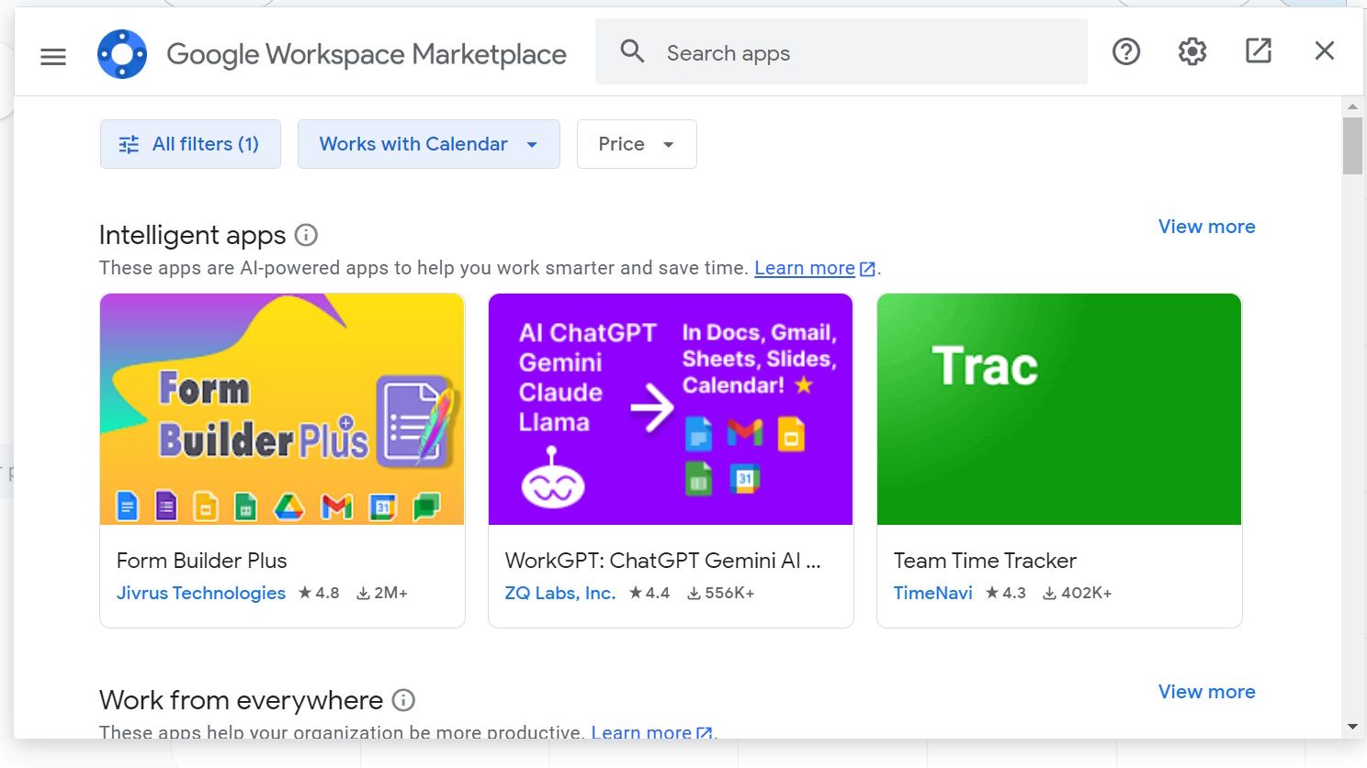Viewport: 1367px width, 768px height.
Task: Open Marketplace in new window icon
Action: click(x=1259, y=50)
